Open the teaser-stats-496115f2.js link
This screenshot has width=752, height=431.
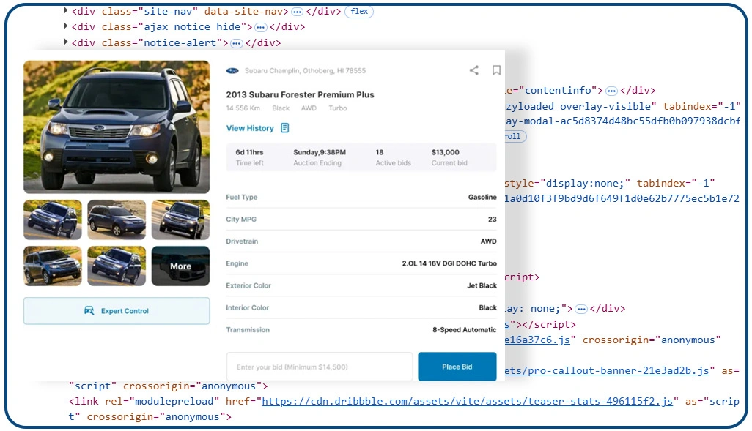[468, 401]
